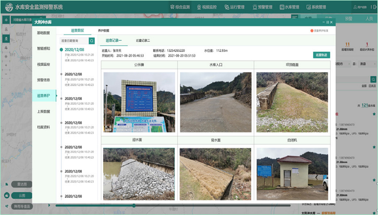Click the 超坝顶高程 count 11
This screenshot has width=378, height=215.
(347, 44)
